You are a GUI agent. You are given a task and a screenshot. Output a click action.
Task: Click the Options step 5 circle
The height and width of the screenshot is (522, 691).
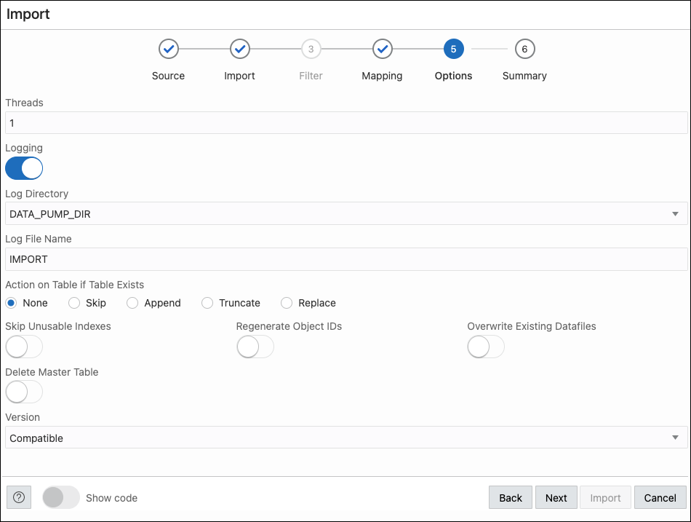[x=453, y=50]
